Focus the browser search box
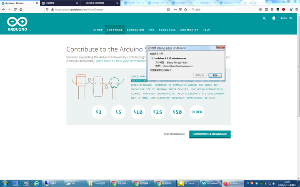The height and width of the screenshot is (187, 300). click(213, 9)
